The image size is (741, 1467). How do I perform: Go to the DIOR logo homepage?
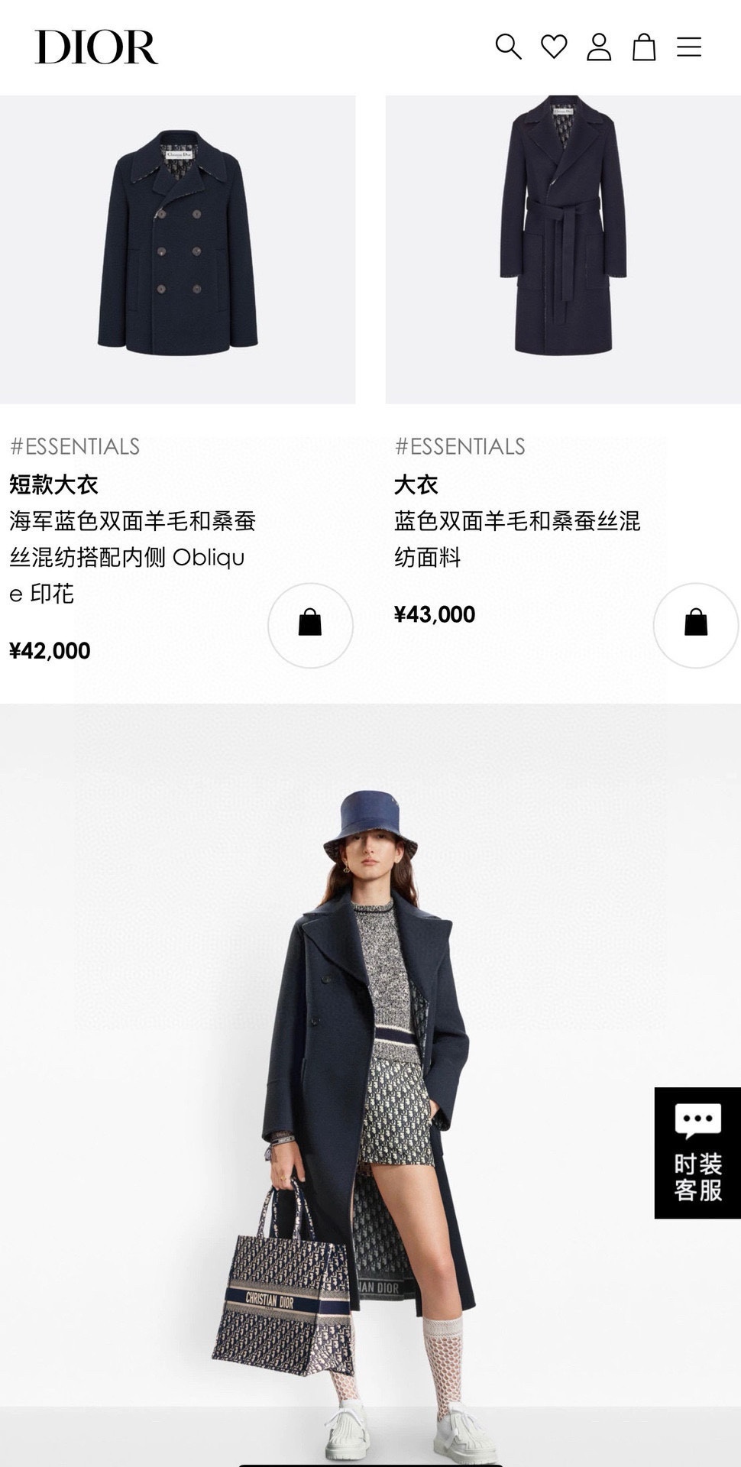[96, 47]
